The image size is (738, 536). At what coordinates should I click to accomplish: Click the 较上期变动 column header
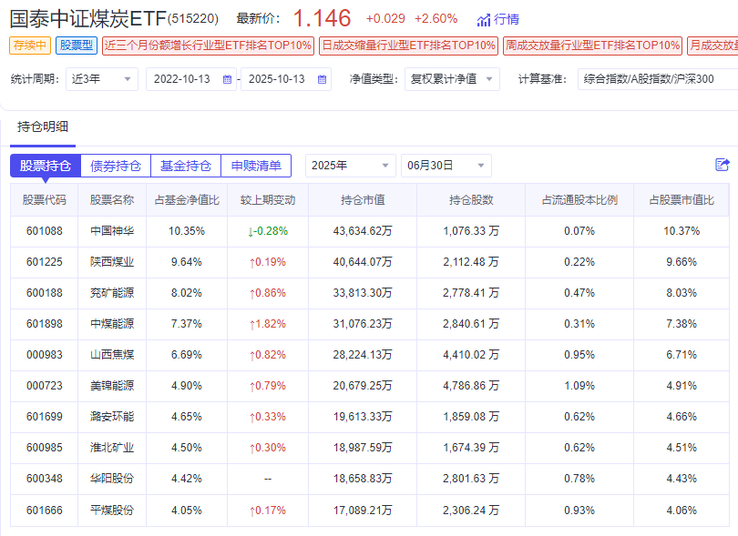268,200
